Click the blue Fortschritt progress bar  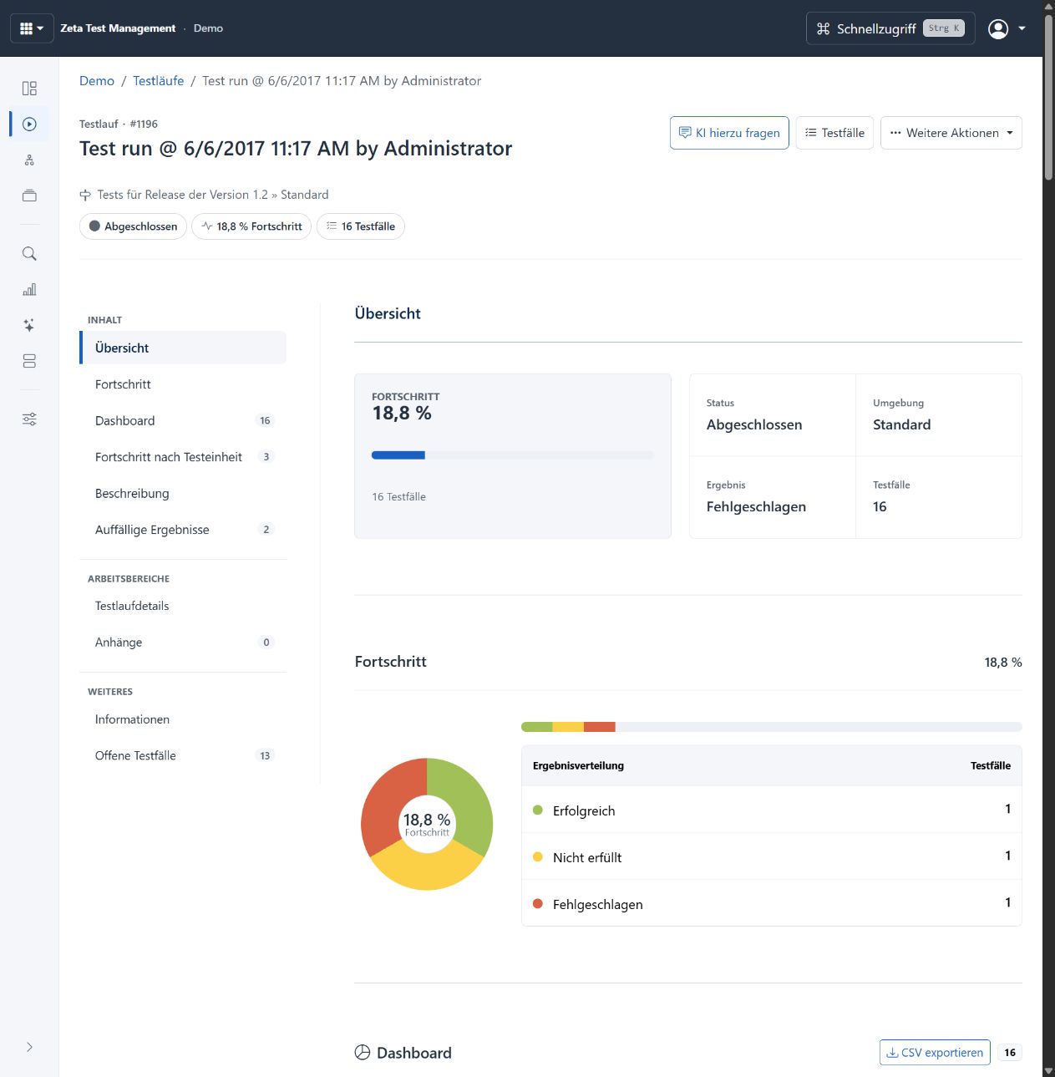398,455
